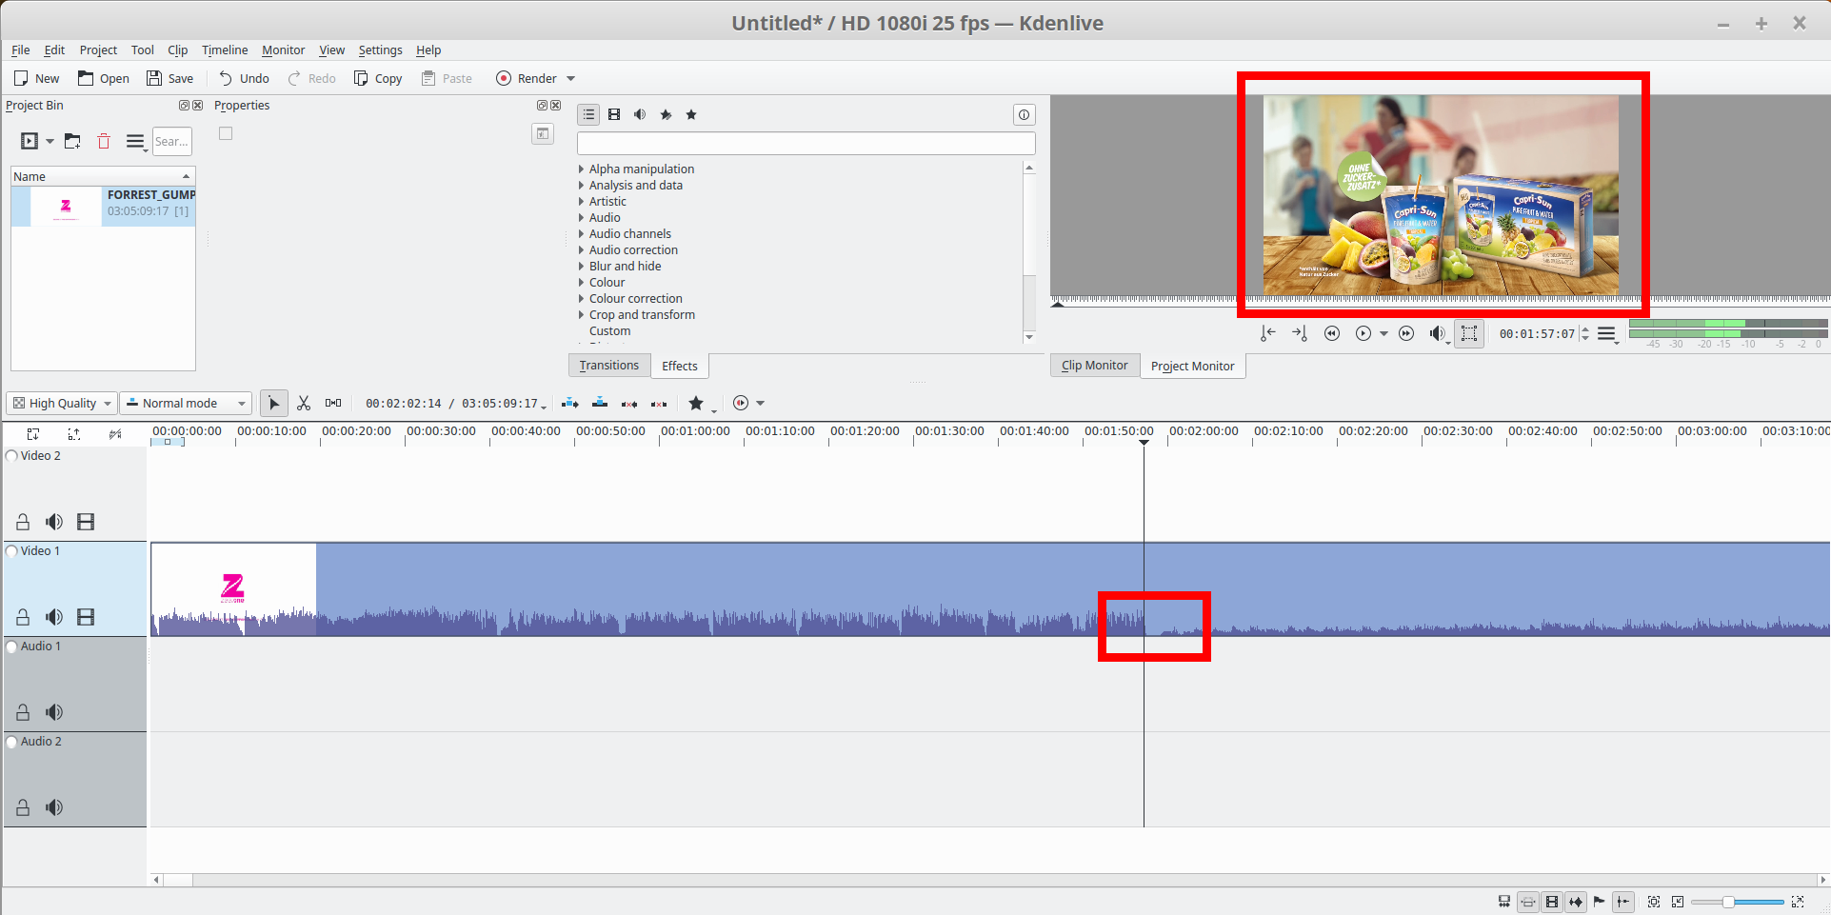Click extract timeline zone icon
Viewport: 1831px width, 915px height.
[x=629, y=404]
